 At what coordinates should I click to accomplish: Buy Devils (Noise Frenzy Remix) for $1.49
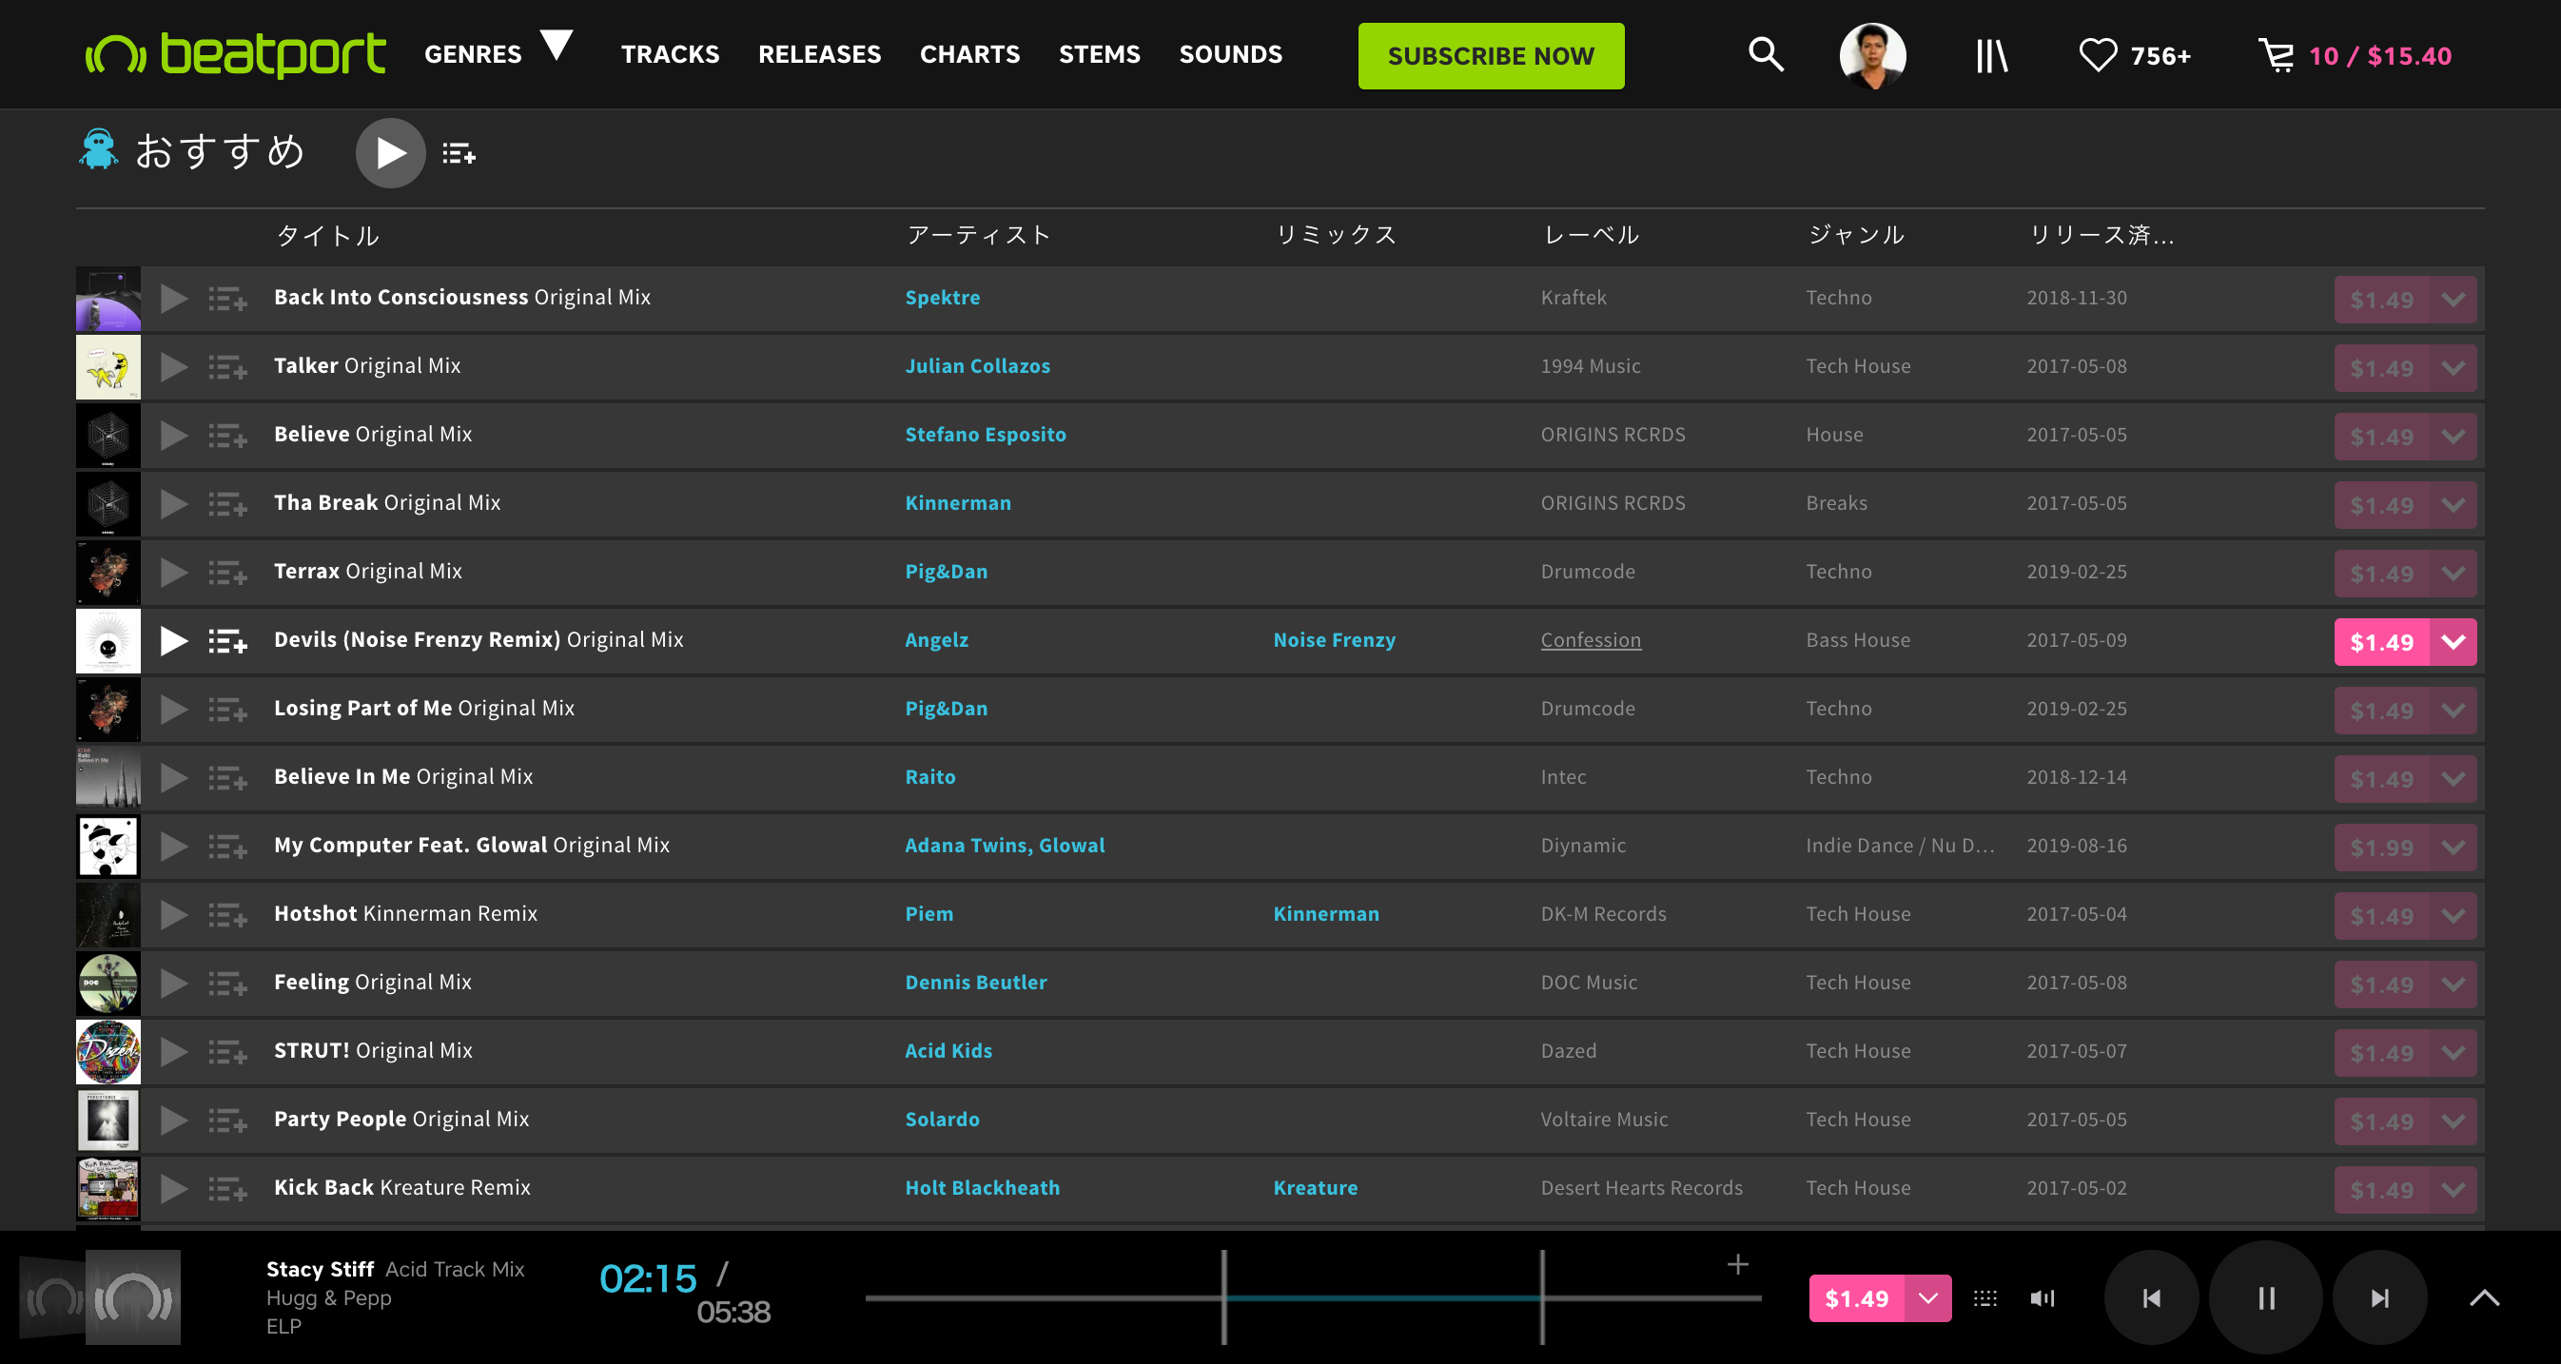coord(2382,642)
